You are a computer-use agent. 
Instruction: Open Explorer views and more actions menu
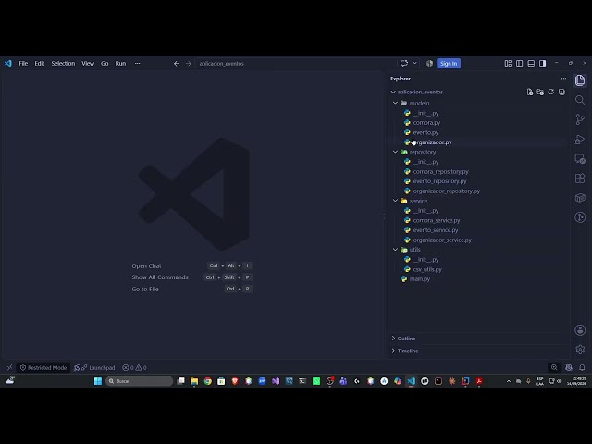(x=563, y=79)
